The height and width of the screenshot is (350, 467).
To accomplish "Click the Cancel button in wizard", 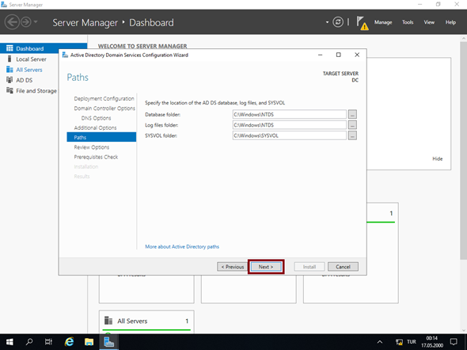I will (x=343, y=267).
